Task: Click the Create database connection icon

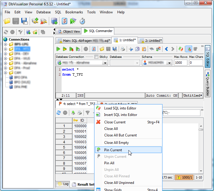Action: [x=54, y=21]
